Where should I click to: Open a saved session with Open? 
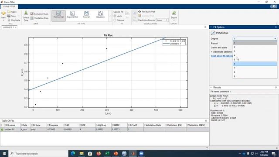coord(12,12)
